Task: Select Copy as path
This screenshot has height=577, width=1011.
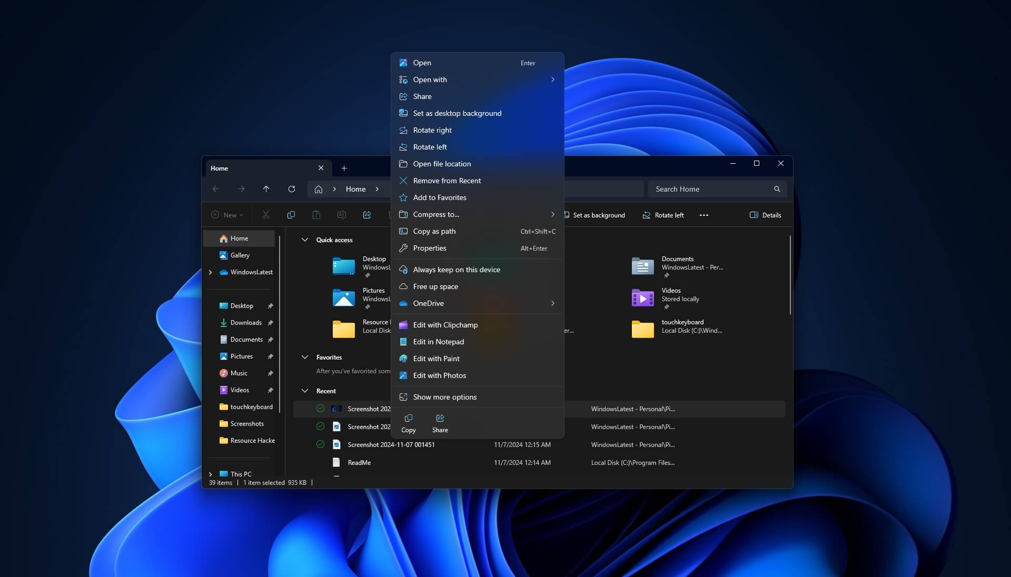Action: [x=478, y=231]
